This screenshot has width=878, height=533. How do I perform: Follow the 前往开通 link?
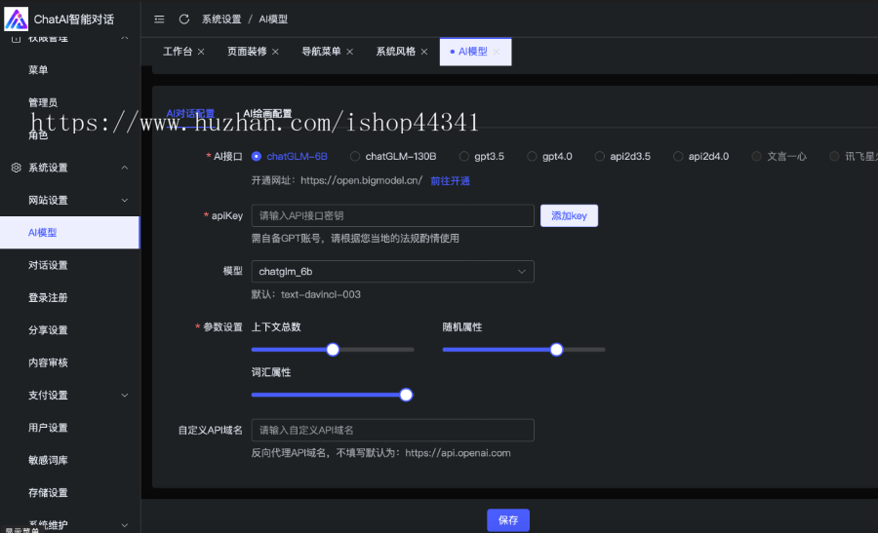[450, 181]
